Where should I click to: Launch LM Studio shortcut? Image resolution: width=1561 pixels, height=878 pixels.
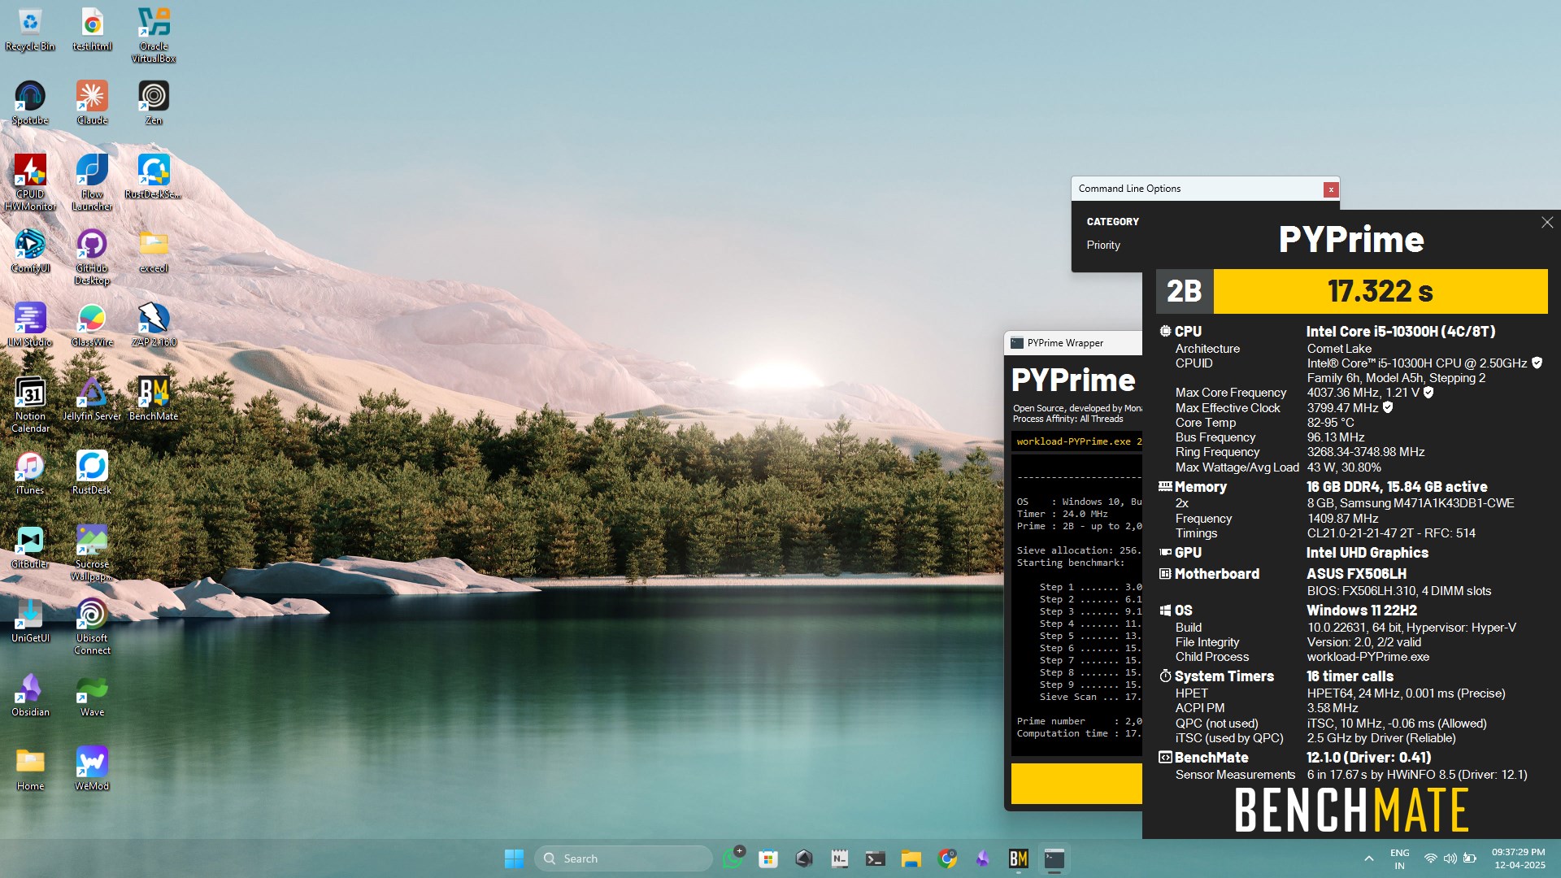30,325
